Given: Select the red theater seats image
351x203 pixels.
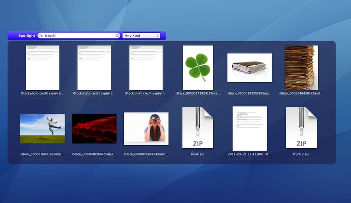Looking at the screenshot, I should (94, 128).
